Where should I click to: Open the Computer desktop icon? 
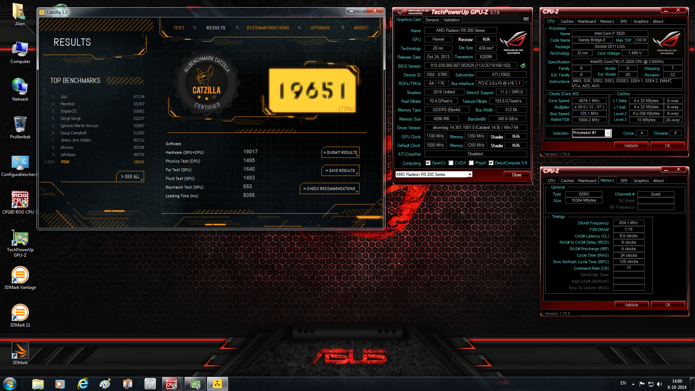[x=20, y=52]
